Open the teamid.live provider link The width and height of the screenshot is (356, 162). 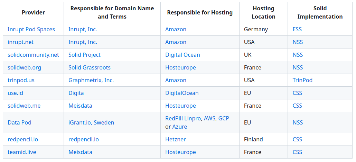[22, 152]
